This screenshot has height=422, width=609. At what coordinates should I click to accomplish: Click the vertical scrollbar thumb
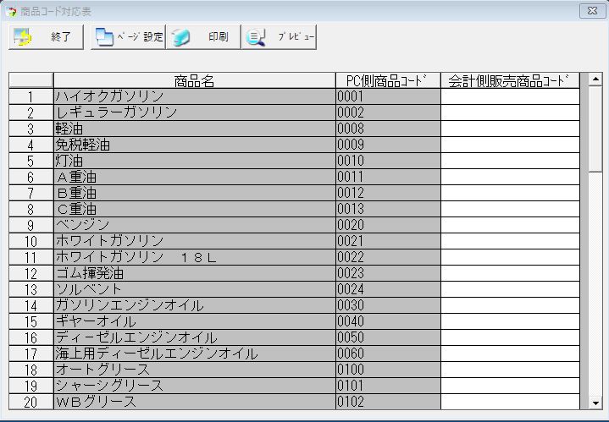coord(595,127)
